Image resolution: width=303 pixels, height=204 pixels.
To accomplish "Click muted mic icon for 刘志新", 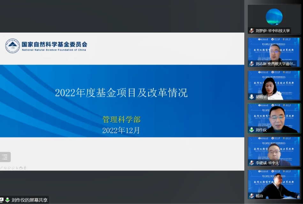I will pyautogui.click(x=252, y=64).
